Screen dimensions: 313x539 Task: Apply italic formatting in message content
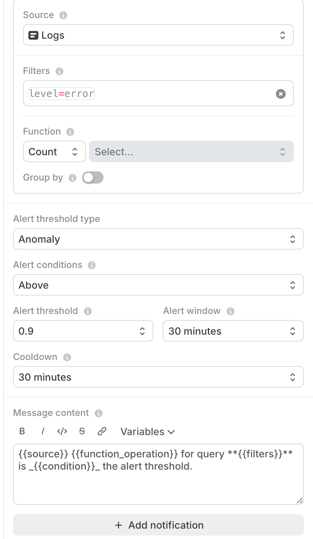(x=42, y=431)
